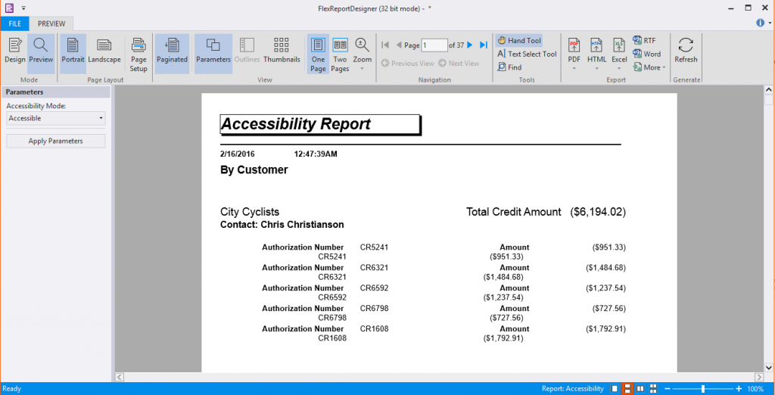Toggle Paginated view
775x395 pixels.
[x=172, y=54]
